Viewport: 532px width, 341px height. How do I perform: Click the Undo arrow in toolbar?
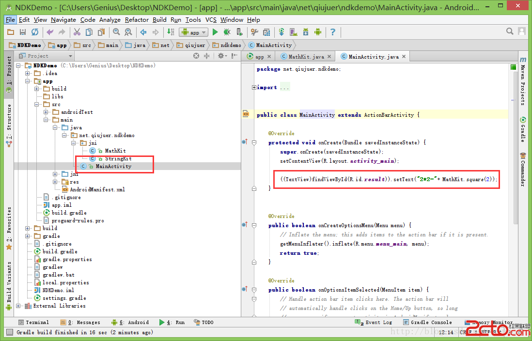tap(49, 32)
